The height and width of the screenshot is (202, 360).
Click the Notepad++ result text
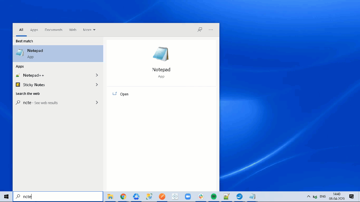(33, 75)
